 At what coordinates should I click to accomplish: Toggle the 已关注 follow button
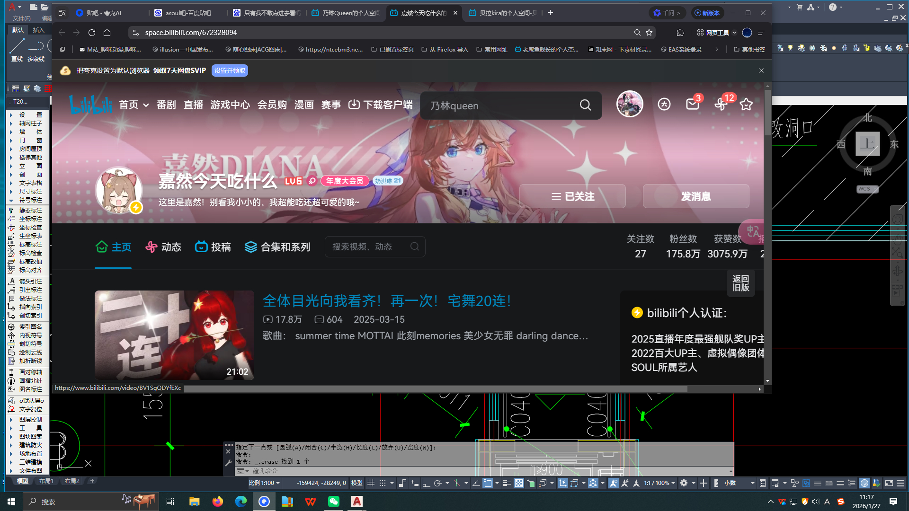572,196
